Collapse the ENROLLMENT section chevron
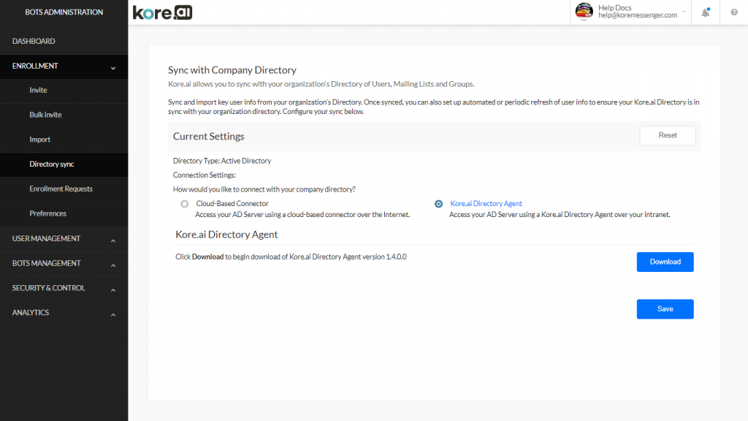This screenshot has width=748, height=421. tap(113, 66)
